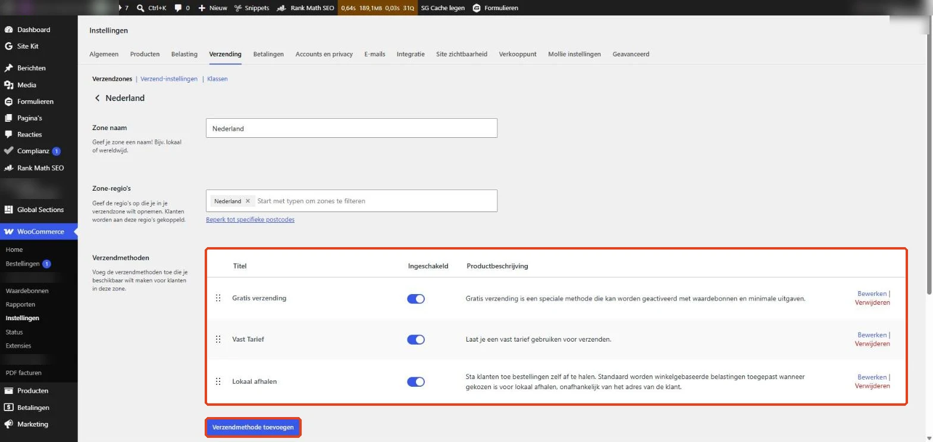Select the Betalingen settings tab
Viewport: 933px width, 442px height.
point(268,54)
